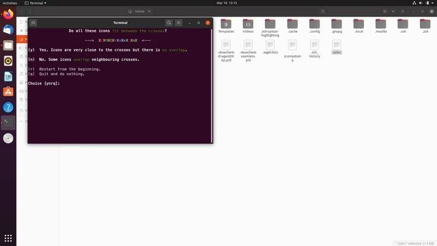Open the Files app in the dock
This screenshot has height=246, width=437.
[8, 45]
